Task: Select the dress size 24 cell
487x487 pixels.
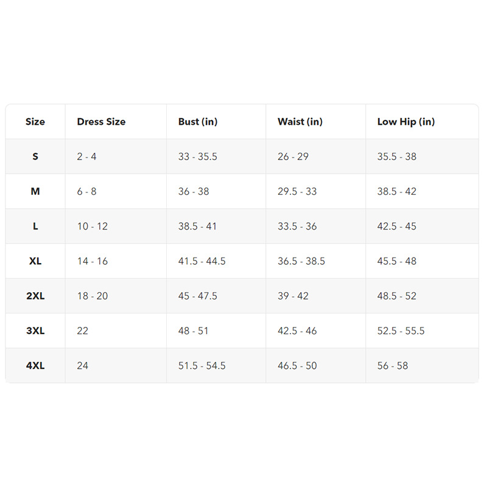Action: click(83, 366)
